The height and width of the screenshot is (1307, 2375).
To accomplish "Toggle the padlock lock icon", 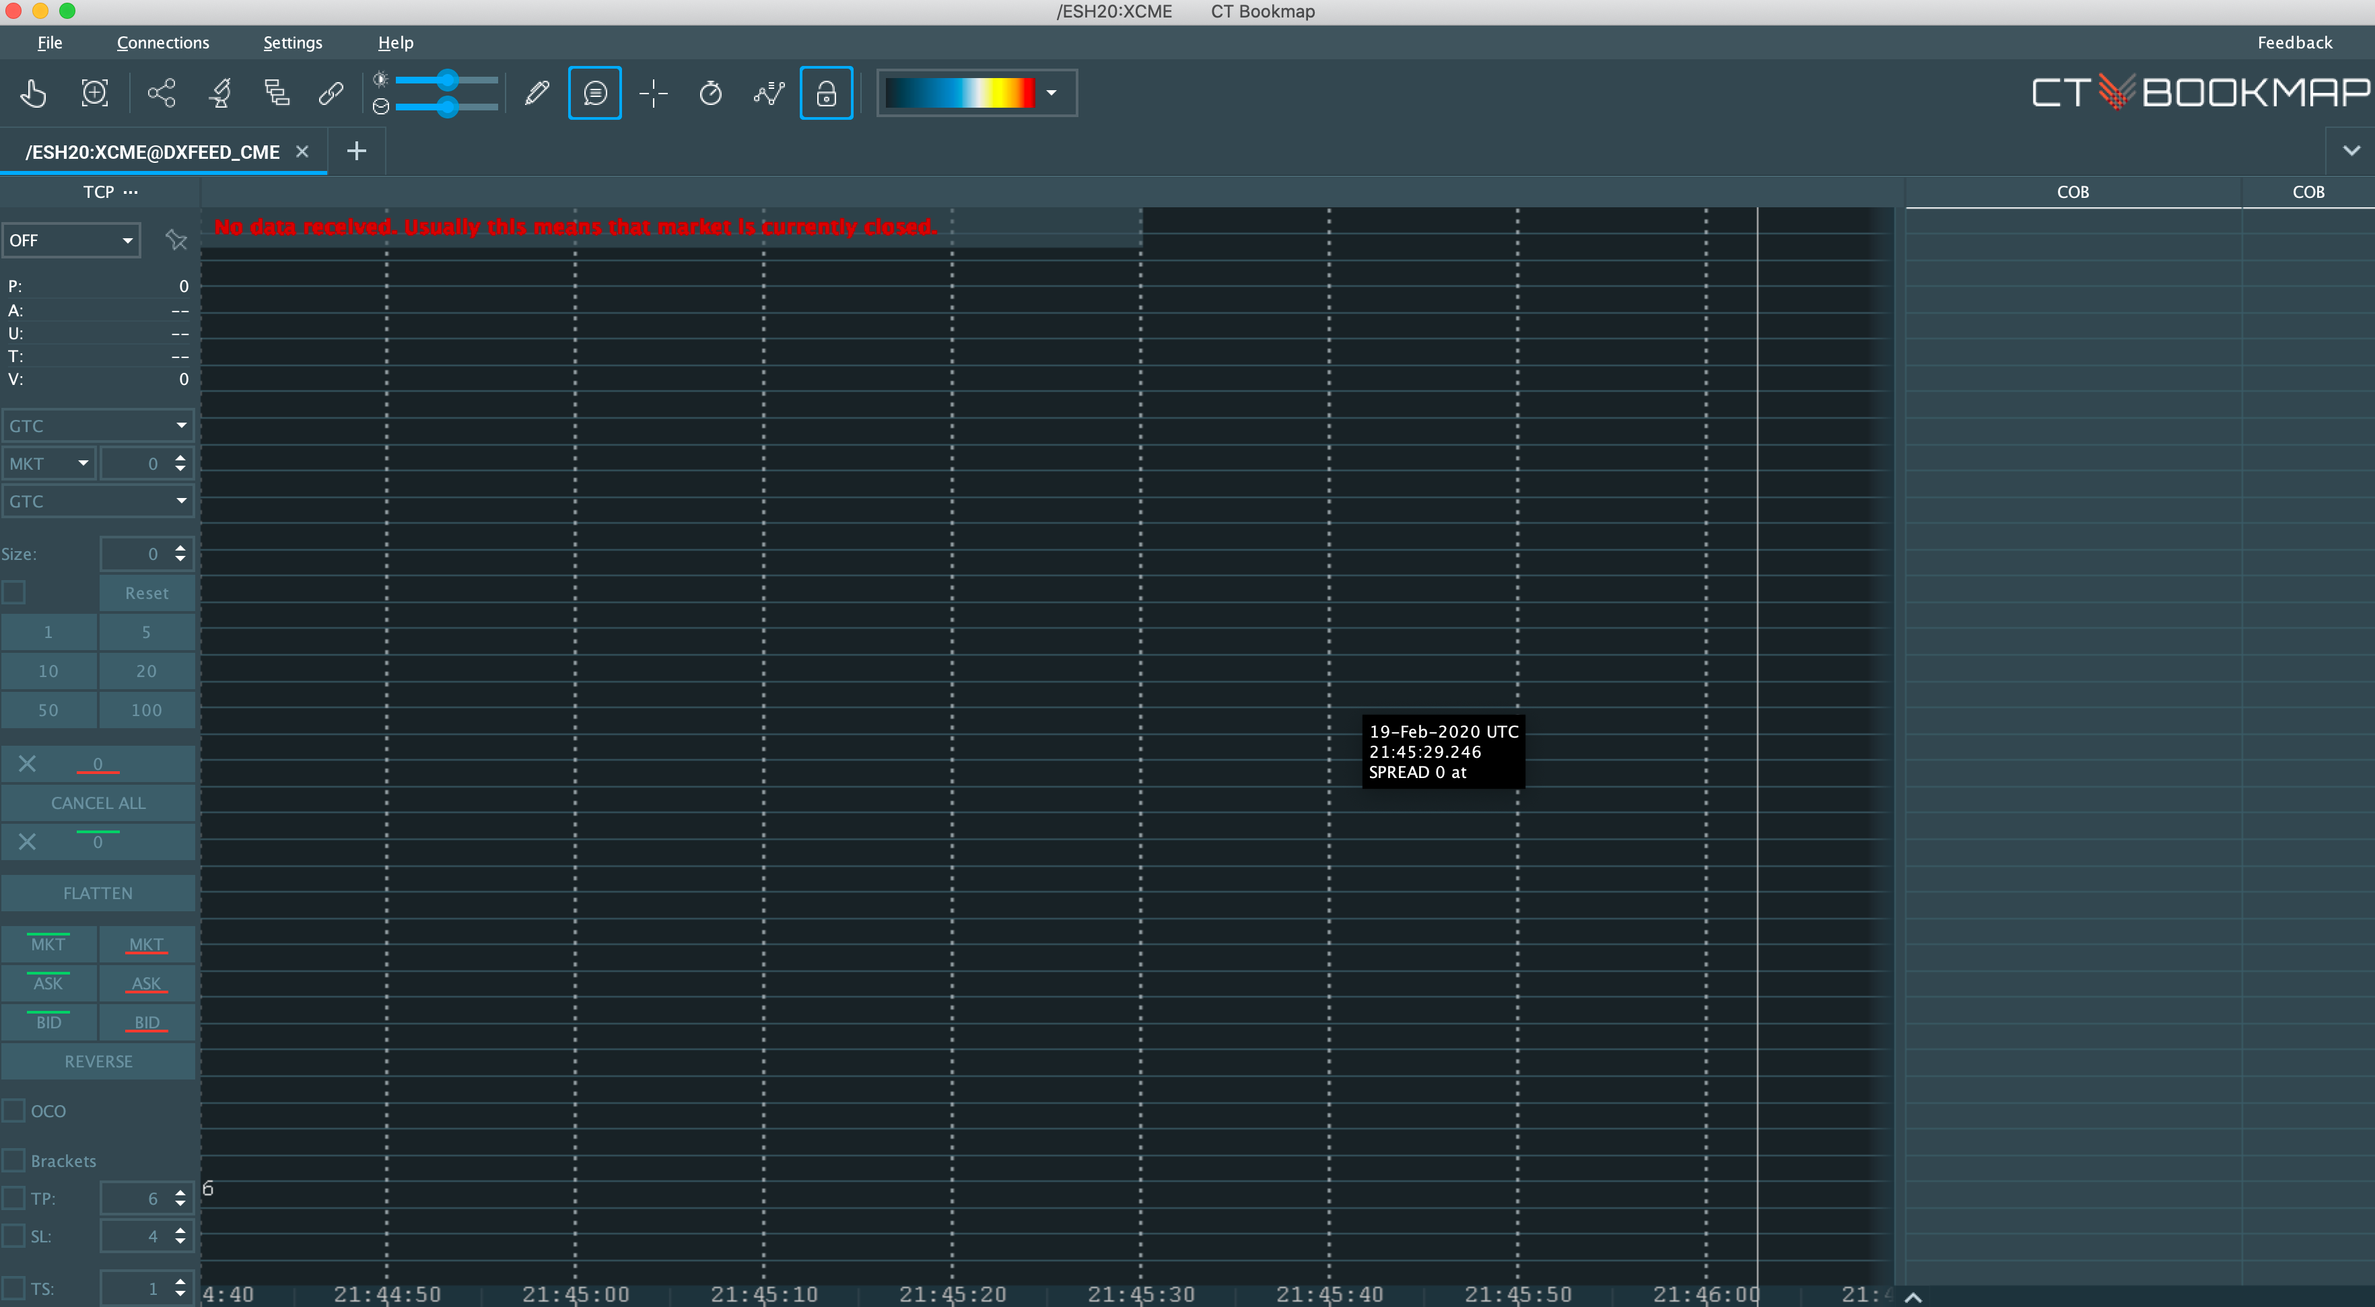I will 826,93.
